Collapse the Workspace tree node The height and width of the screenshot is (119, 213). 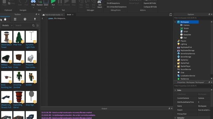tap(175, 22)
